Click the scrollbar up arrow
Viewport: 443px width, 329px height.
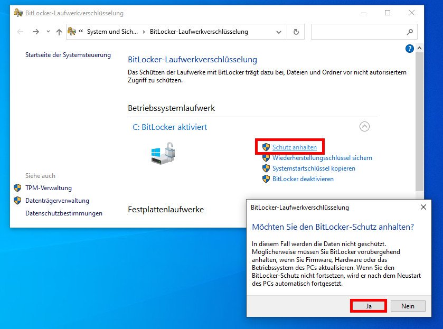click(x=420, y=49)
